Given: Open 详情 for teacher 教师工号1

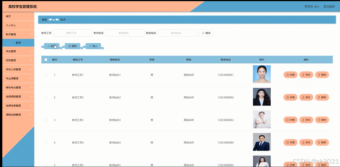Looking at the screenshot, I should 291,75.
